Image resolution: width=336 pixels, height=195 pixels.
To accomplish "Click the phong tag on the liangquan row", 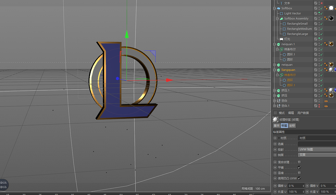I will (326, 70).
